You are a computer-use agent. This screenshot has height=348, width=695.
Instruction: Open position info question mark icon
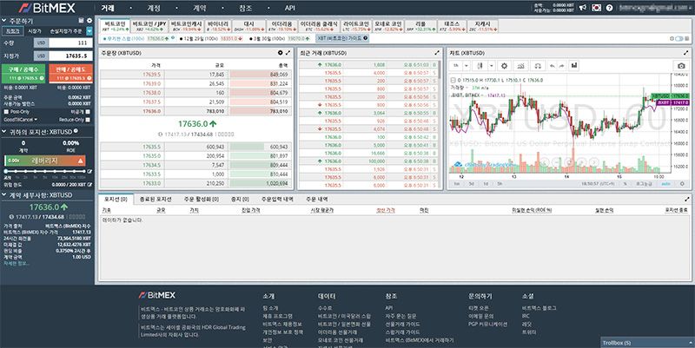coord(76,131)
